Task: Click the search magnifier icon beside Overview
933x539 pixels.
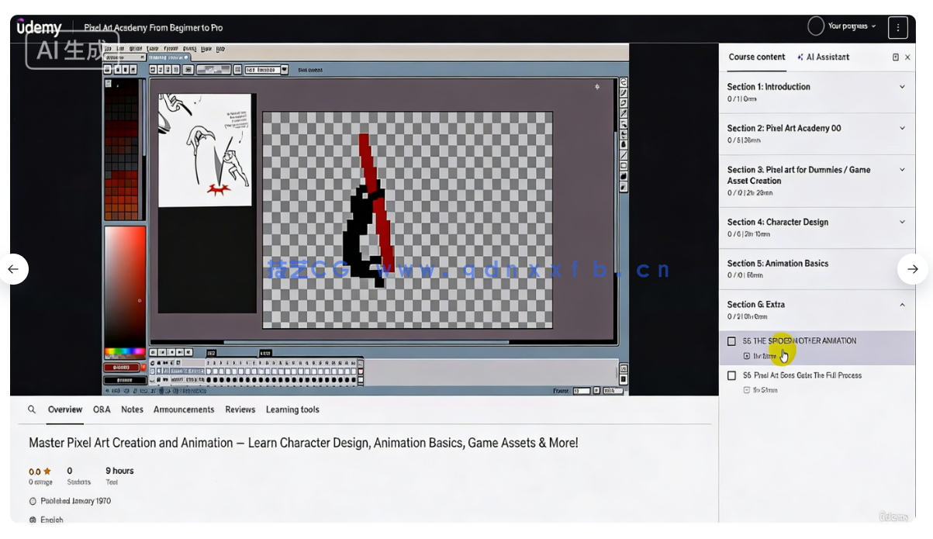Action: coord(32,409)
